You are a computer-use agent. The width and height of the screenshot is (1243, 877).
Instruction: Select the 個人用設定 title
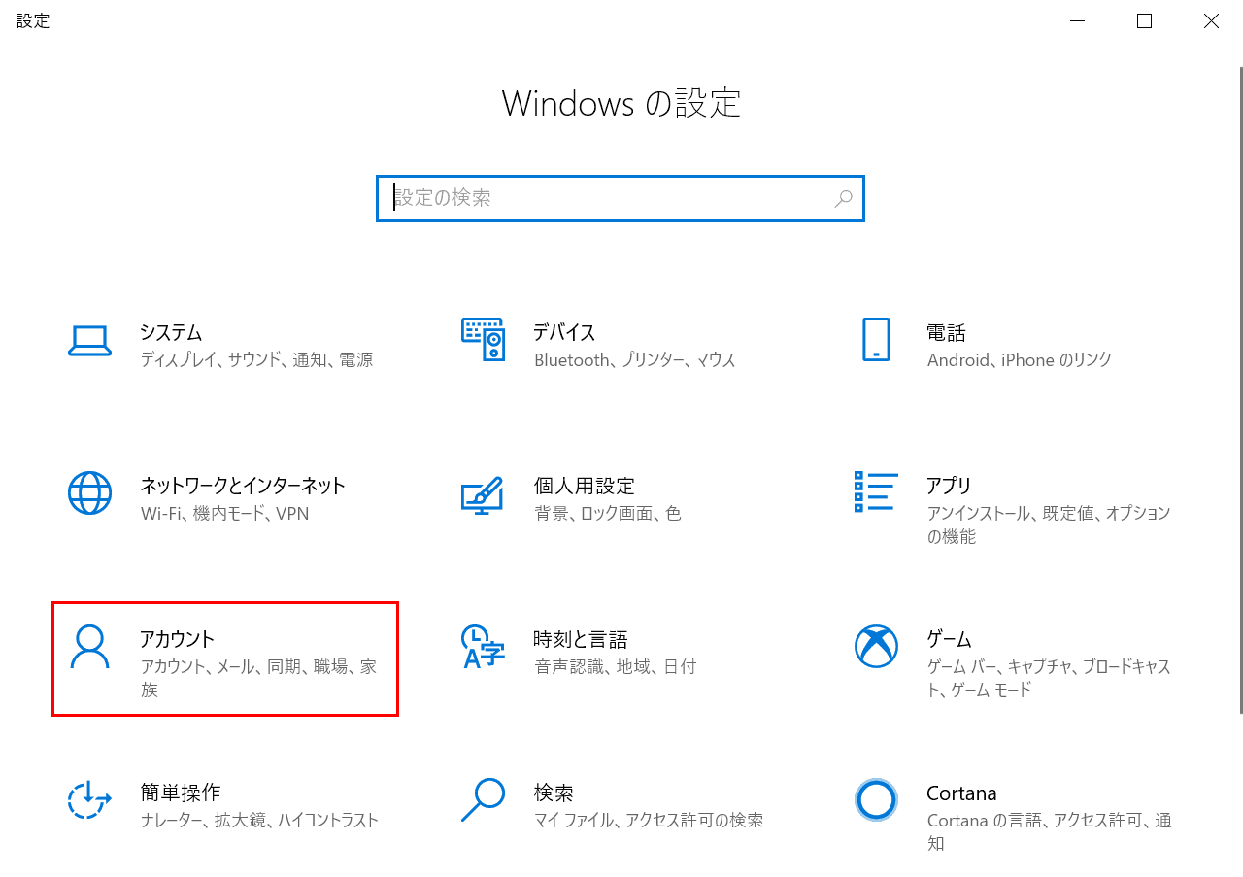point(584,486)
